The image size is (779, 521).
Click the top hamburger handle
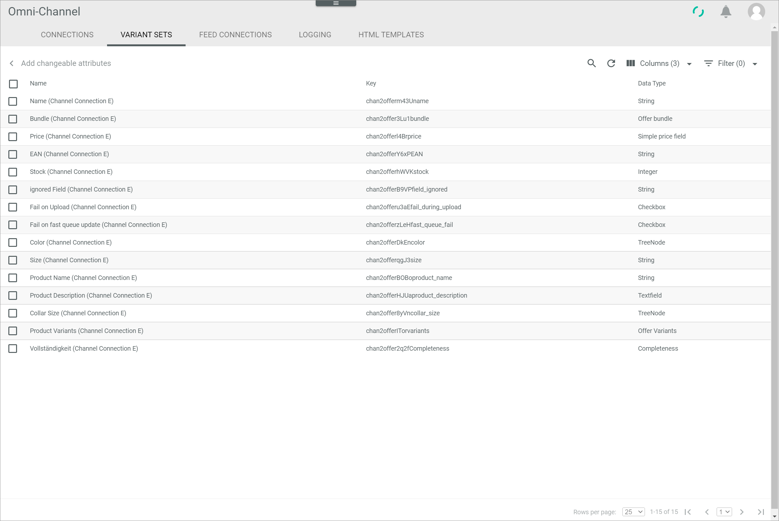tap(336, 3)
